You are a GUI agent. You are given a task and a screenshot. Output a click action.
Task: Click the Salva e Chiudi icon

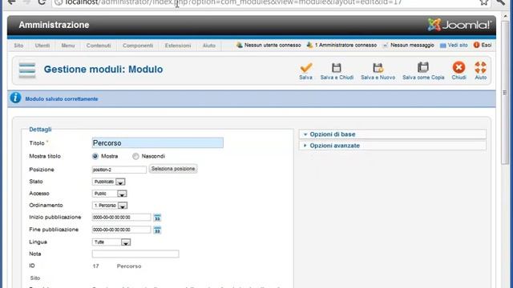point(337,67)
